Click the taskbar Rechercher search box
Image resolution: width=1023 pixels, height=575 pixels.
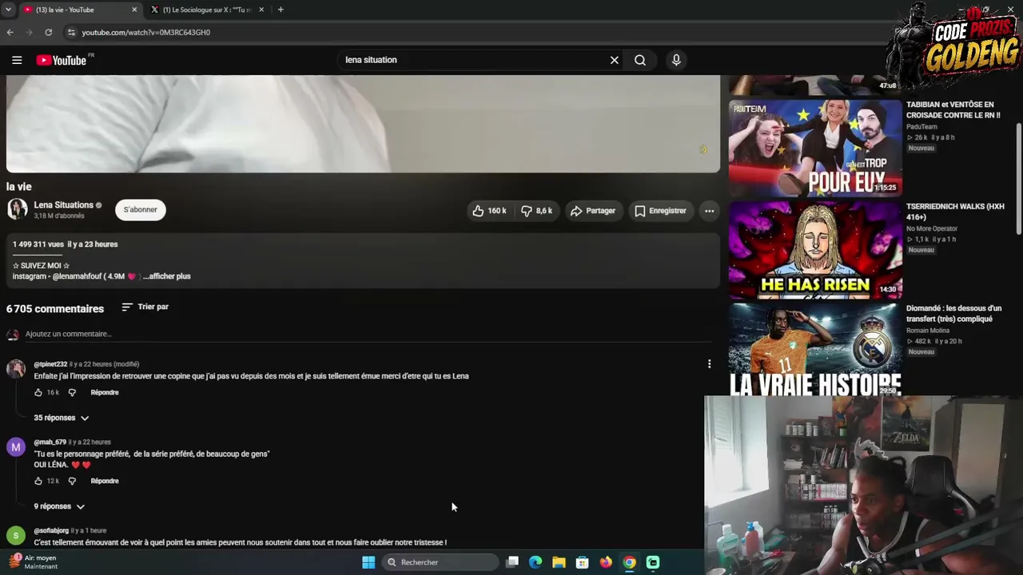[440, 562]
